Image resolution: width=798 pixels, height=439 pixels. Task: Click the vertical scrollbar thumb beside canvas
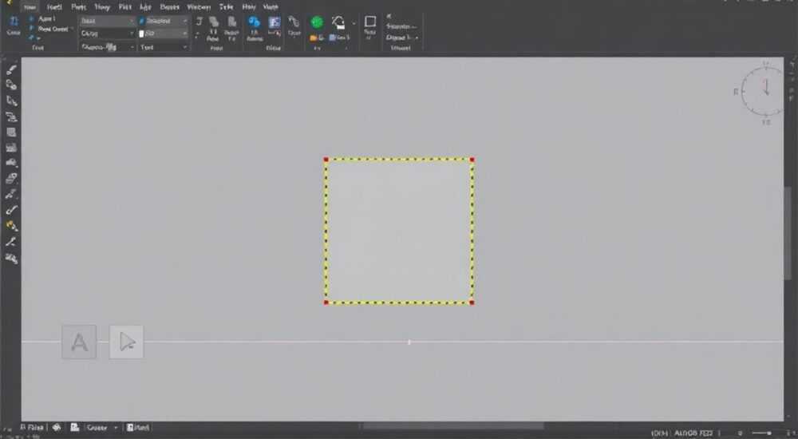coord(788,233)
